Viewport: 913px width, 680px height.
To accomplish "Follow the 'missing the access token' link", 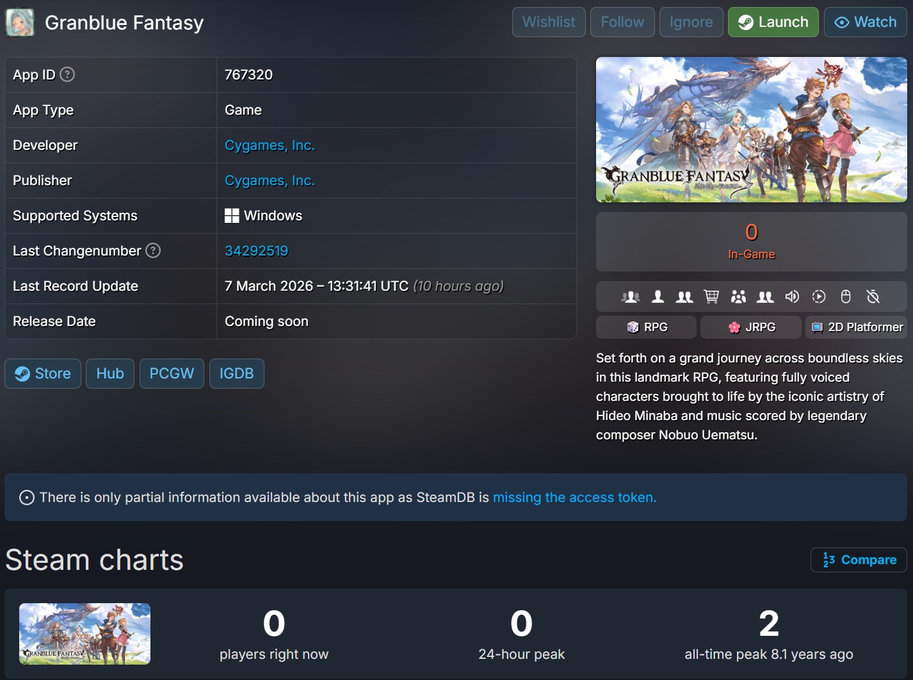I will click(x=574, y=498).
